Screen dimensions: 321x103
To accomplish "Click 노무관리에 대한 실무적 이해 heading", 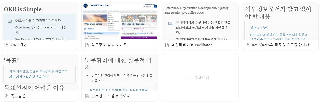I will [x=118, y=64].
